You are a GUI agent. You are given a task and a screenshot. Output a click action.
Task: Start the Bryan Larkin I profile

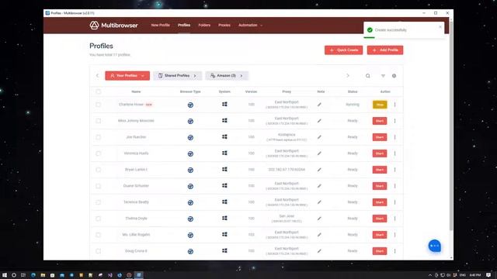(380, 170)
